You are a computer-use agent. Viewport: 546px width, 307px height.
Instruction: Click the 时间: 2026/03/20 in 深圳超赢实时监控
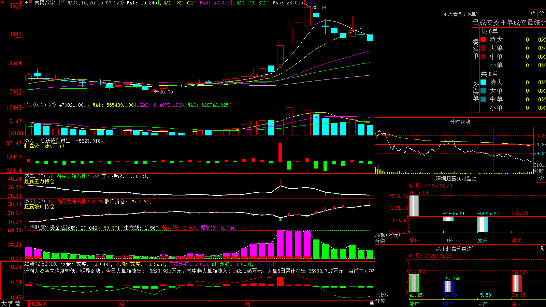tap(431, 186)
